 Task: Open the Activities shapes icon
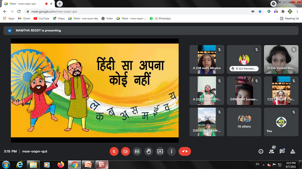[x=293, y=152]
